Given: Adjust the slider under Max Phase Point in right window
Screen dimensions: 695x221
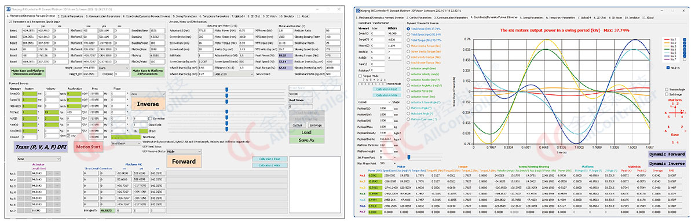Looking at the screenshot, I should pos(409,157).
